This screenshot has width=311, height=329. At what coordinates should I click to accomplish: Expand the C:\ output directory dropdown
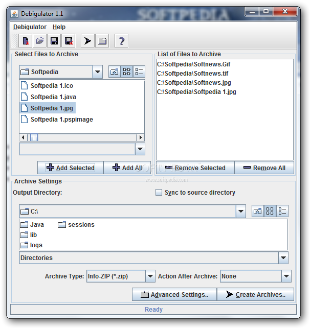tap(241, 212)
